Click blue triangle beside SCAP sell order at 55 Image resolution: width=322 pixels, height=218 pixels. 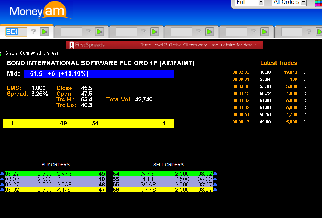(x=215, y=184)
